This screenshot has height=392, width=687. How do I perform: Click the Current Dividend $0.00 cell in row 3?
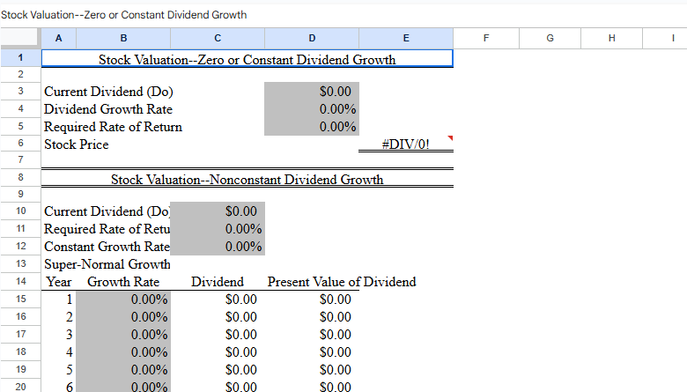pyautogui.click(x=312, y=92)
